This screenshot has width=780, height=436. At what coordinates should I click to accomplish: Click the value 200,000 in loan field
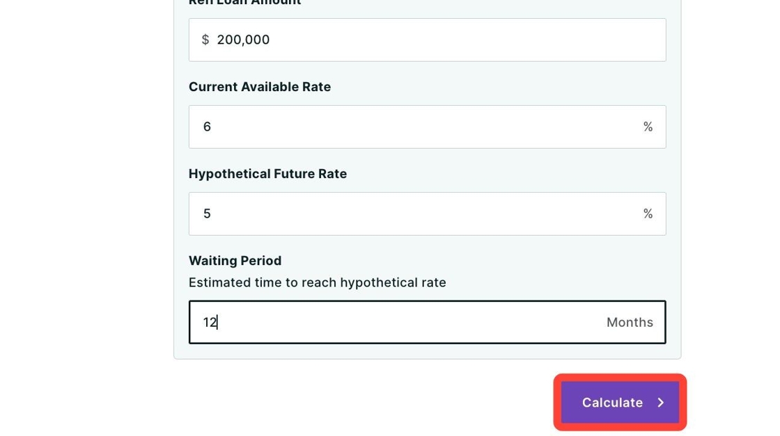[x=243, y=40]
